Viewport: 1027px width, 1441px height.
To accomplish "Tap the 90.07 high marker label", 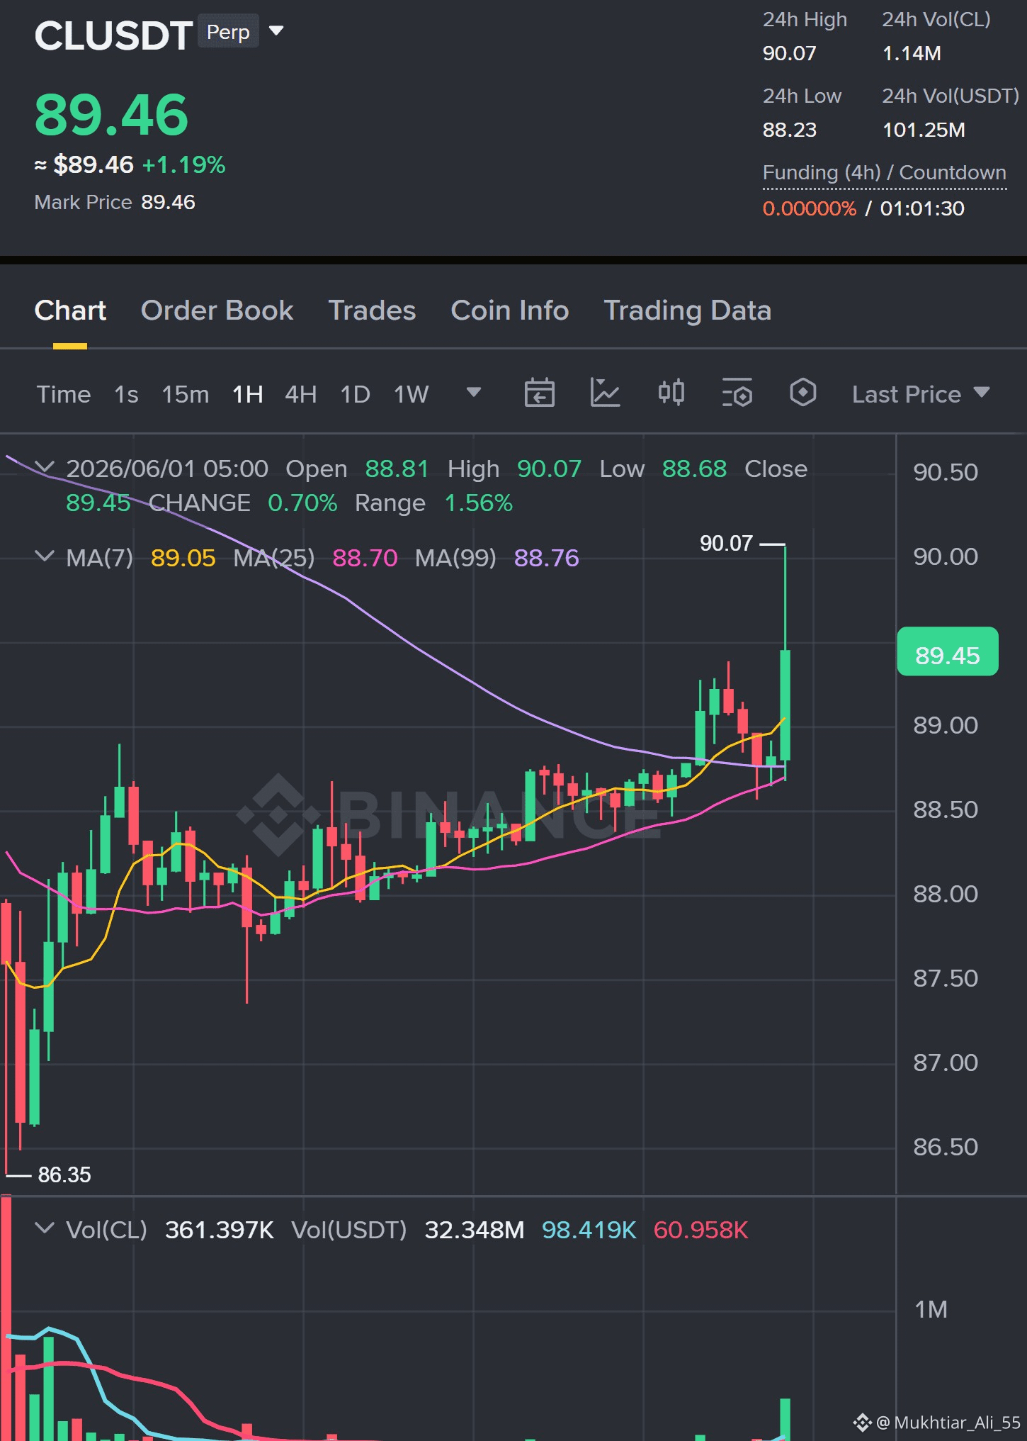I will pos(726,544).
